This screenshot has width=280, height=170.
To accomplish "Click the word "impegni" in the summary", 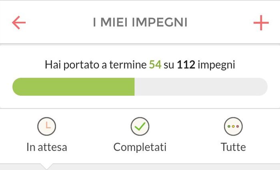I will 216,64.
